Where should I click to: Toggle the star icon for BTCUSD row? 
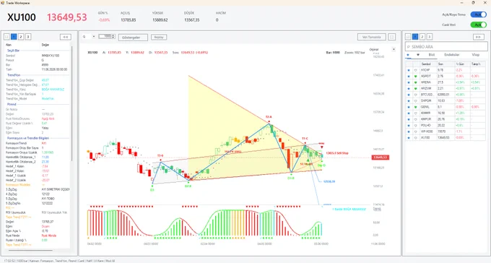click(409, 95)
